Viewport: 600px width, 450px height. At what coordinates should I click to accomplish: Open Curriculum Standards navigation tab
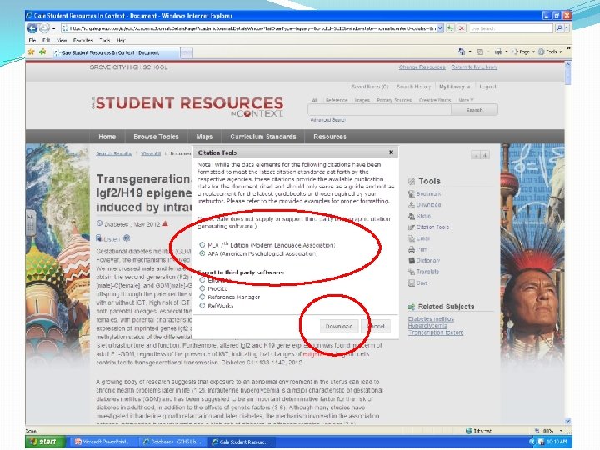click(263, 137)
